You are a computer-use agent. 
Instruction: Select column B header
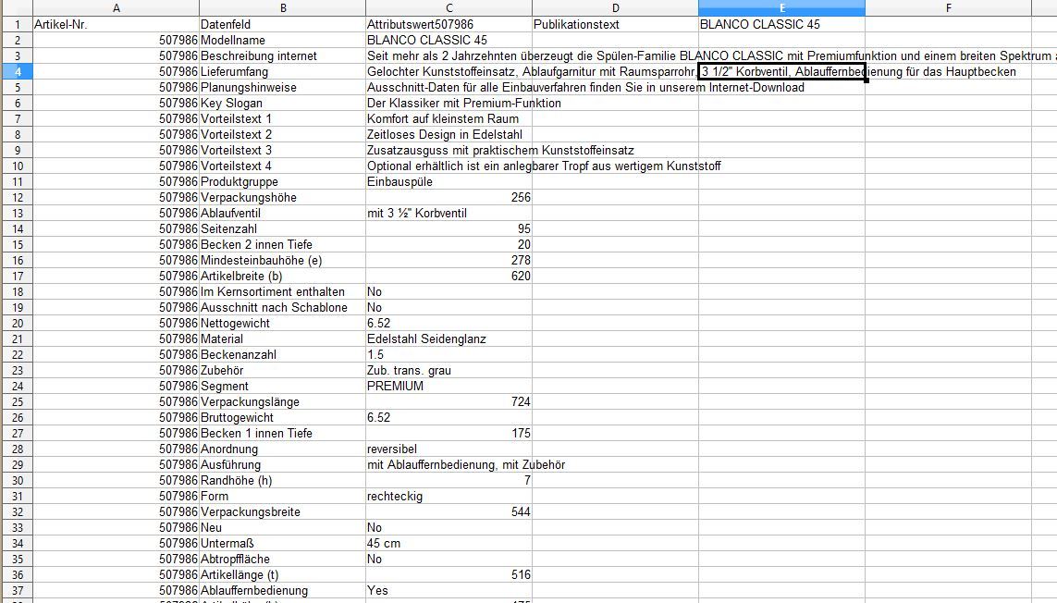coord(282,8)
